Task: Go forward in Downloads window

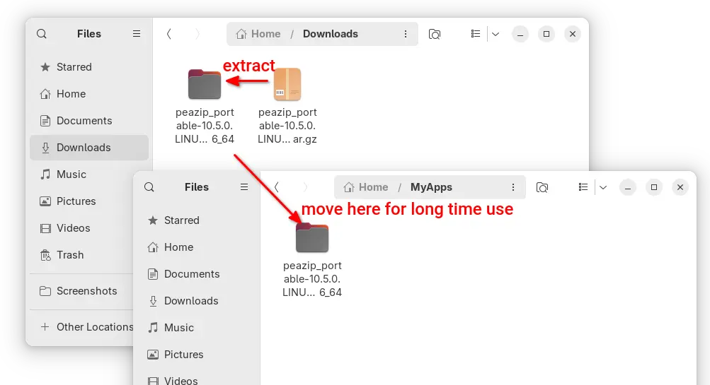Action: [x=197, y=34]
